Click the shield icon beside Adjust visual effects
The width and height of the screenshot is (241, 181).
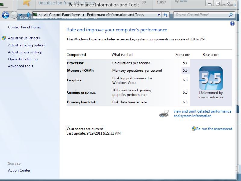pyautogui.click(x=4, y=38)
